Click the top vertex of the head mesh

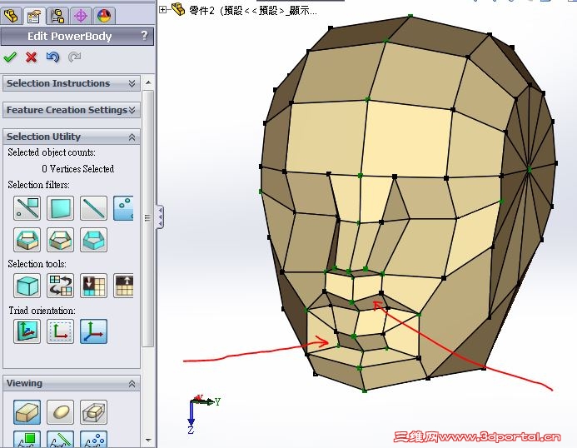pos(410,16)
